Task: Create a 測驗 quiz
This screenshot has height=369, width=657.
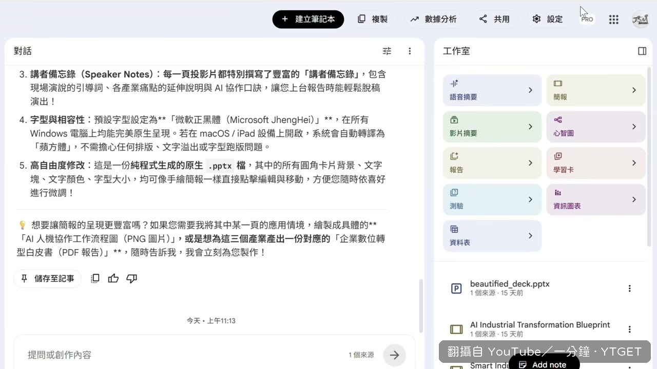Action: [x=492, y=199]
